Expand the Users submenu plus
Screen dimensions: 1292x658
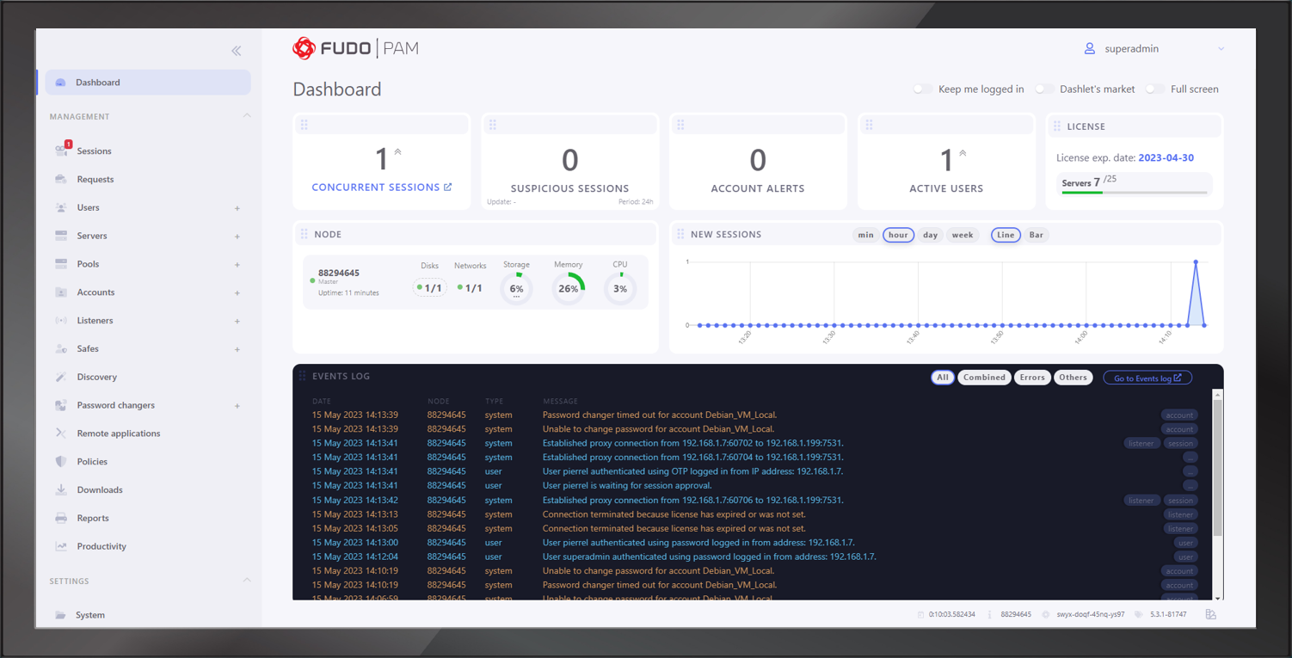click(x=237, y=208)
